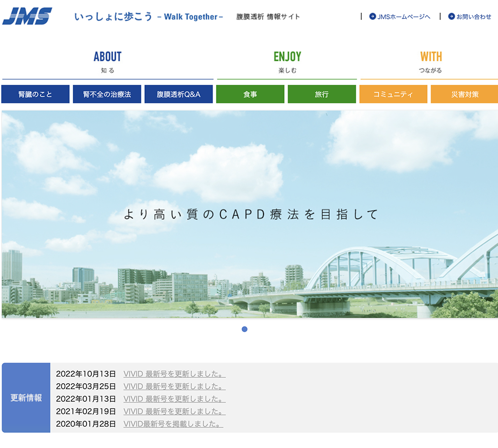This screenshot has width=498, height=448.
Task: Click arrow icon beside お問い合わせ
Action: [x=451, y=17]
